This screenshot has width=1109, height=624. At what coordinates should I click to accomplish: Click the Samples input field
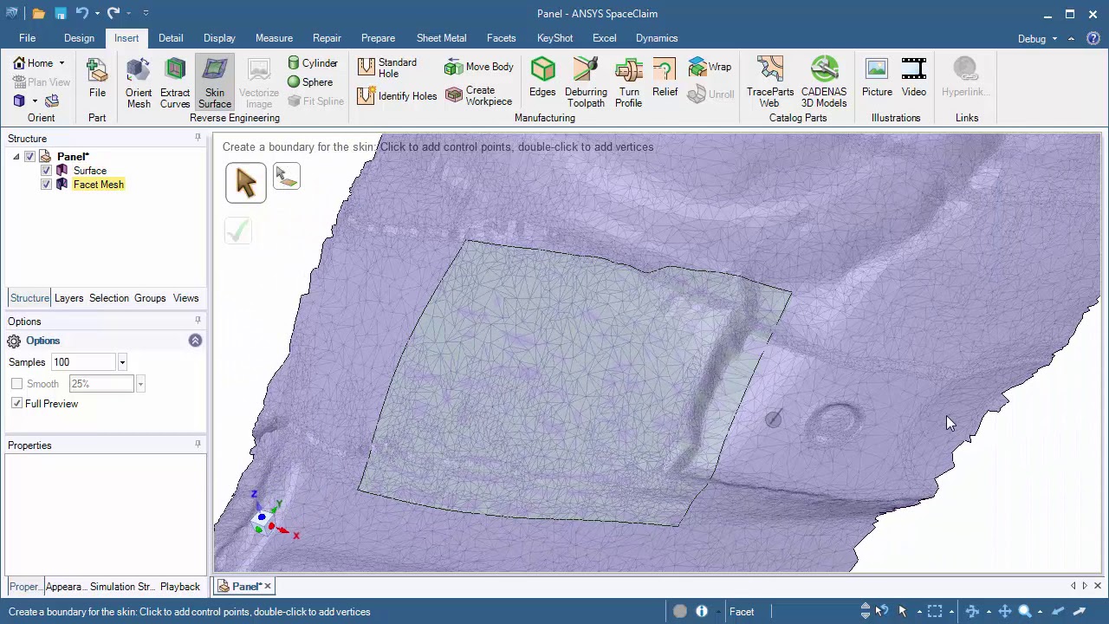83,362
